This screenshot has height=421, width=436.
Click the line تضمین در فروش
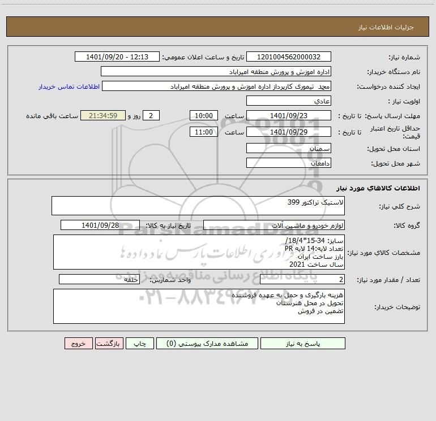(320, 311)
